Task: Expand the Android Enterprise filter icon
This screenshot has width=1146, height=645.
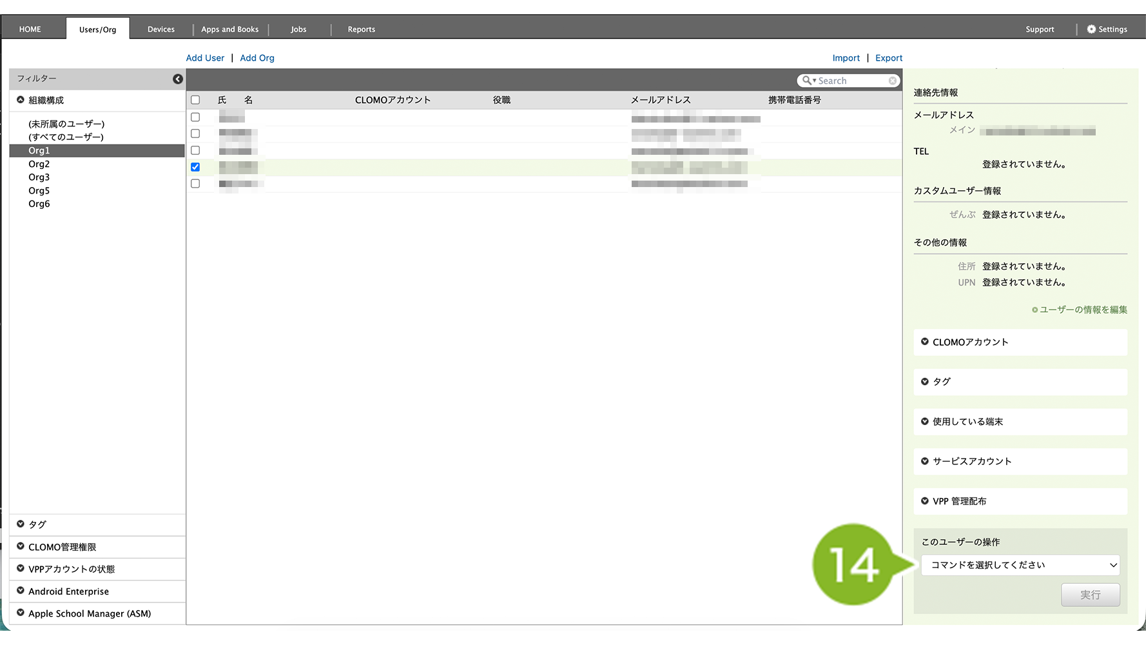Action: (x=21, y=591)
